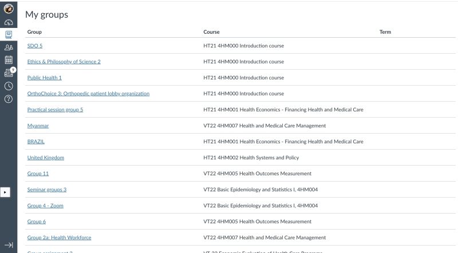Open the Groups icon in sidebar

[x=9, y=47]
